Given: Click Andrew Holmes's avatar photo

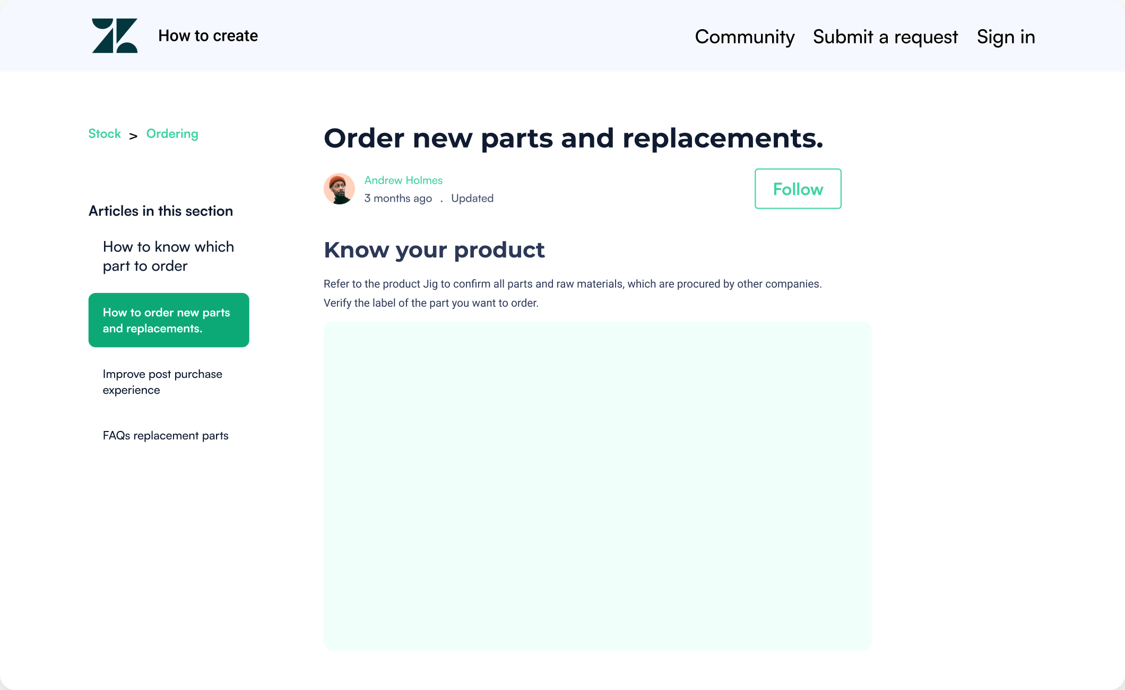Looking at the screenshot, I should tap(339, 188).
